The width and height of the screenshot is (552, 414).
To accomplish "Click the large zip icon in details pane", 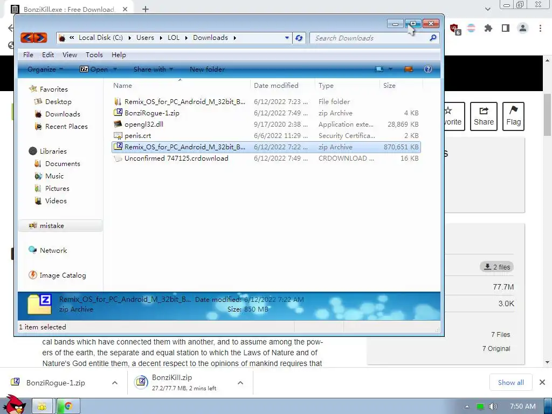I will coord(40,304).
